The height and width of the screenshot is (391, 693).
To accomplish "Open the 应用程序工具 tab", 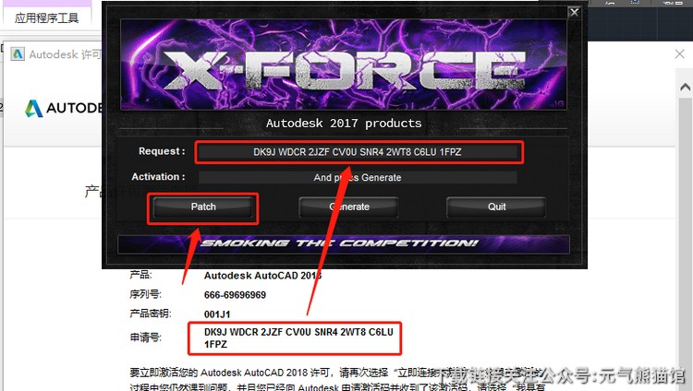I will point(46,18).
